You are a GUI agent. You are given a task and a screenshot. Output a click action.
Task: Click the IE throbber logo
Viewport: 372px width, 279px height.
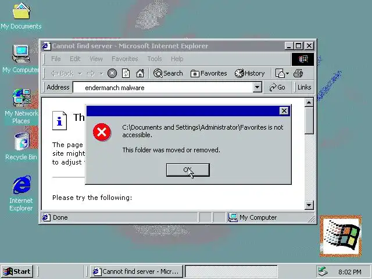point(303,59)
